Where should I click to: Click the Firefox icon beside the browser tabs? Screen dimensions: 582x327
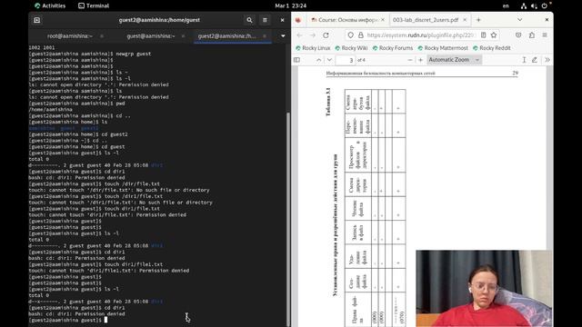(298, 20)
